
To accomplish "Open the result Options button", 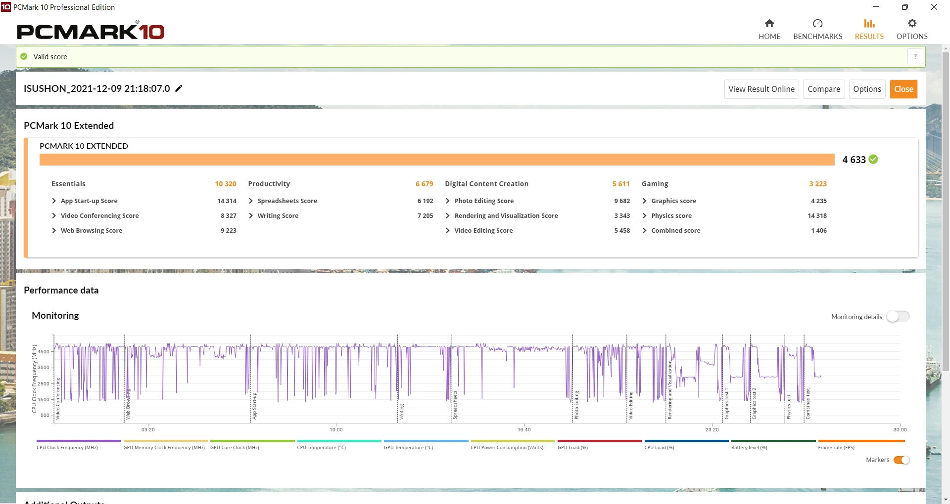I will click(x=867, y=89).
